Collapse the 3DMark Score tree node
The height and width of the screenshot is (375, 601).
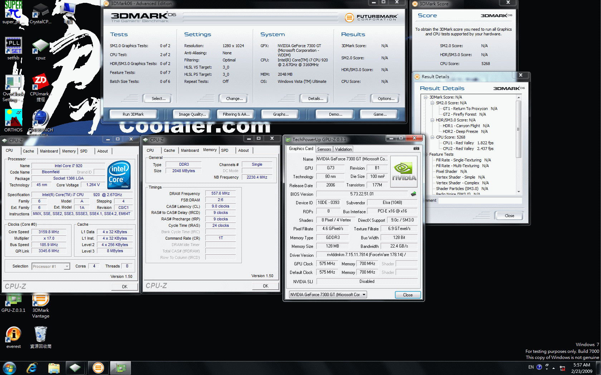click(426, 97)
